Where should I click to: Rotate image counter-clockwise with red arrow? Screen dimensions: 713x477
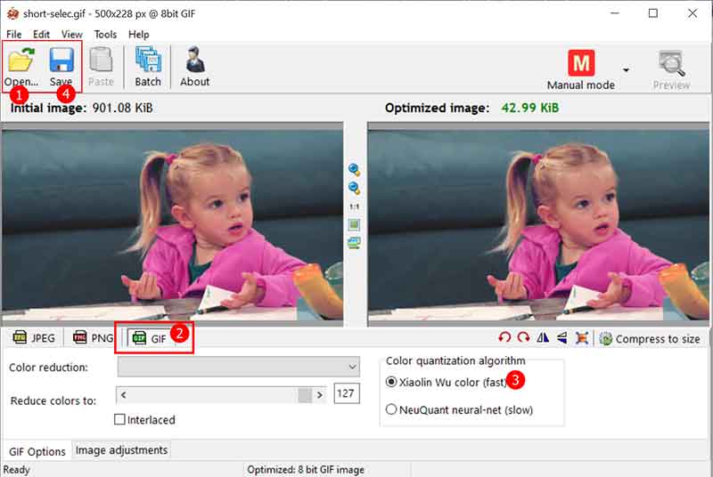coord(504,338)
